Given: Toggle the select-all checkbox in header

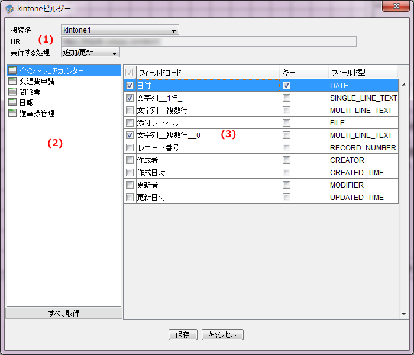Looking at the screenshot, I should tap(130, 72).
